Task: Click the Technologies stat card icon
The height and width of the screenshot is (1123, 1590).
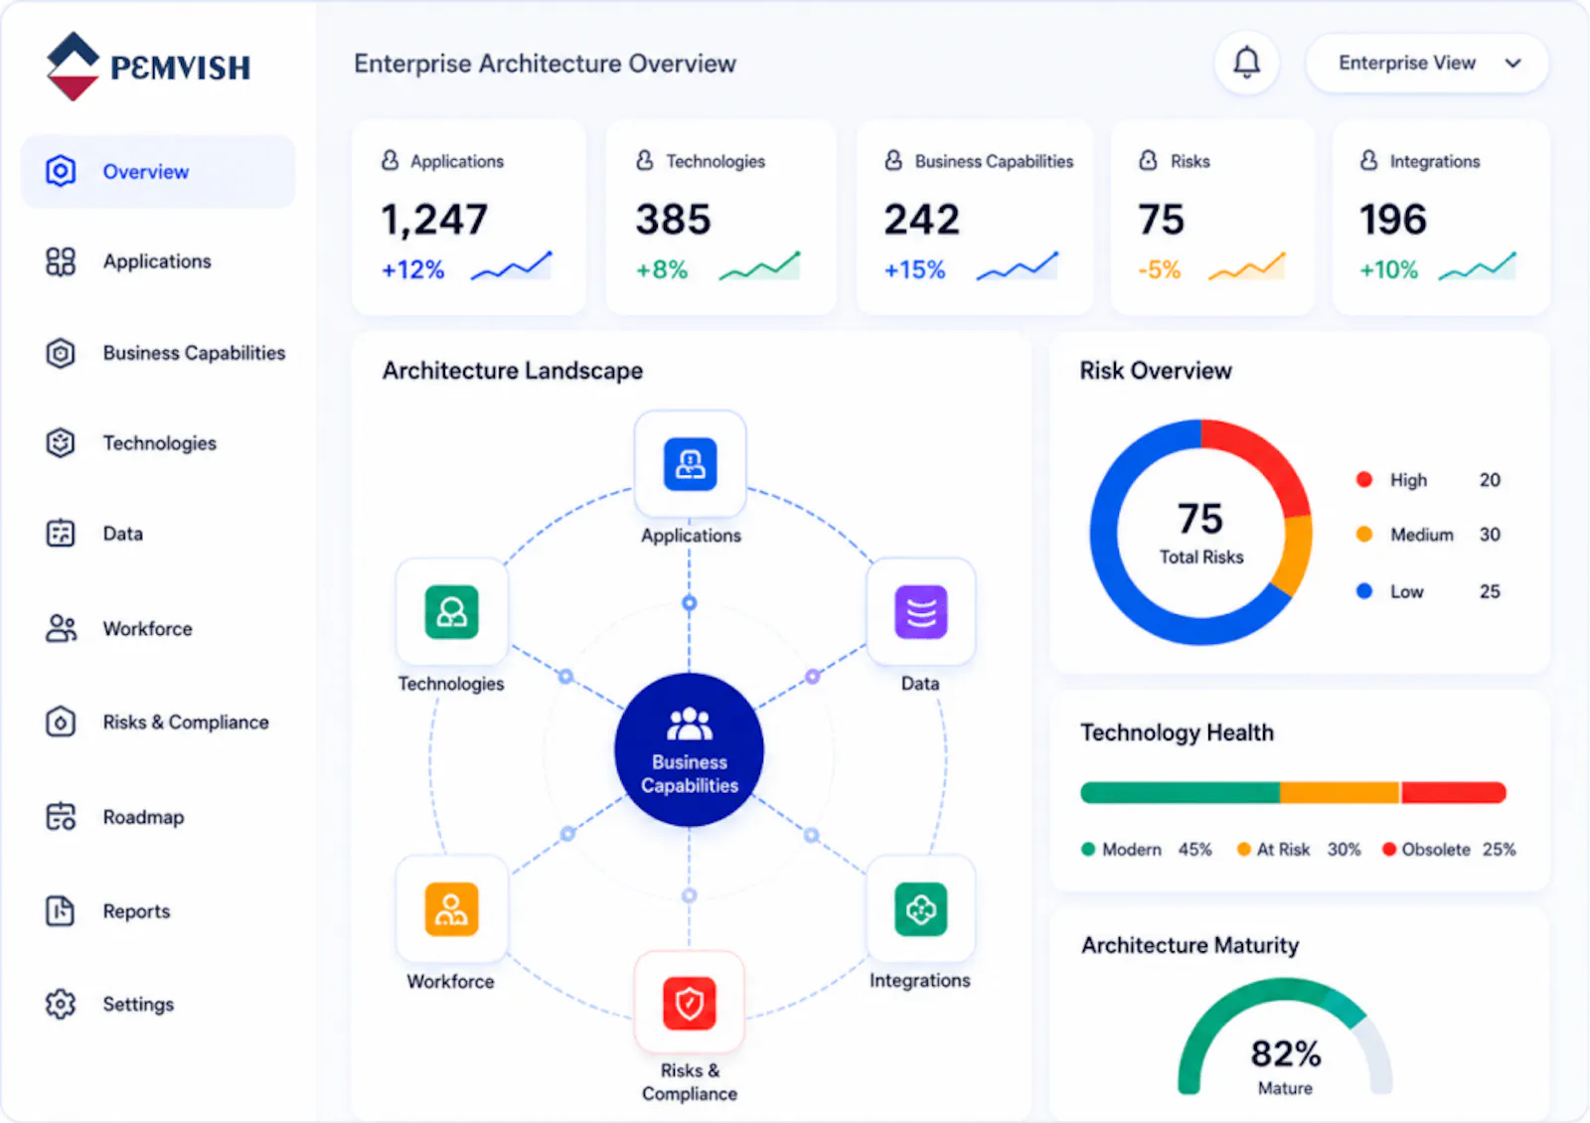Action: [x=645, y=160]
